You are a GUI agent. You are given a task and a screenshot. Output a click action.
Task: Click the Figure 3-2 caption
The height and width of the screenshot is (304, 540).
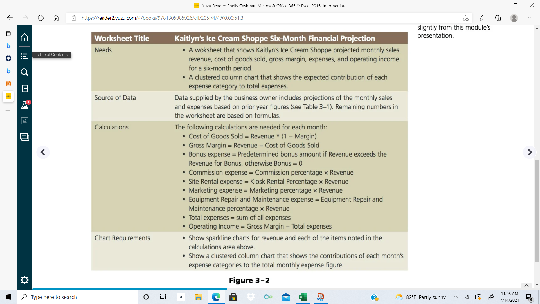pos(249,280)
